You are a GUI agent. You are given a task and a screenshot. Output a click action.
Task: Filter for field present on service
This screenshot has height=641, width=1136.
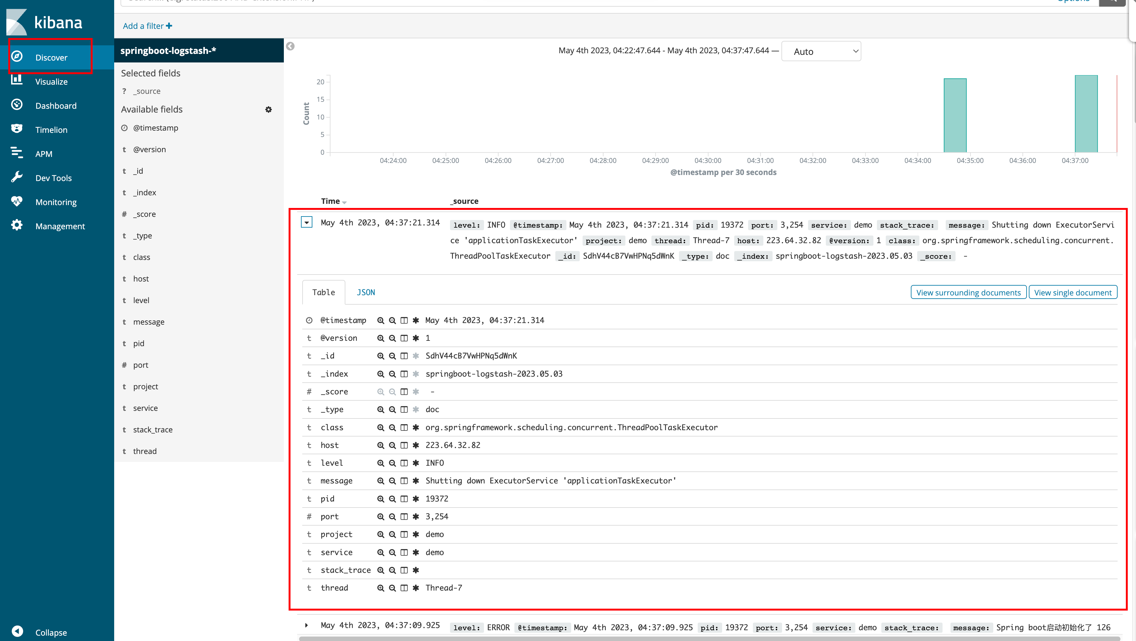click(x=415, y=552)
